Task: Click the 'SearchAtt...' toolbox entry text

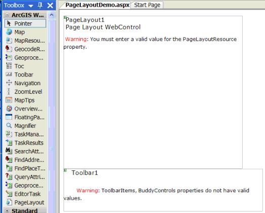Action: [x=29, y=151]
